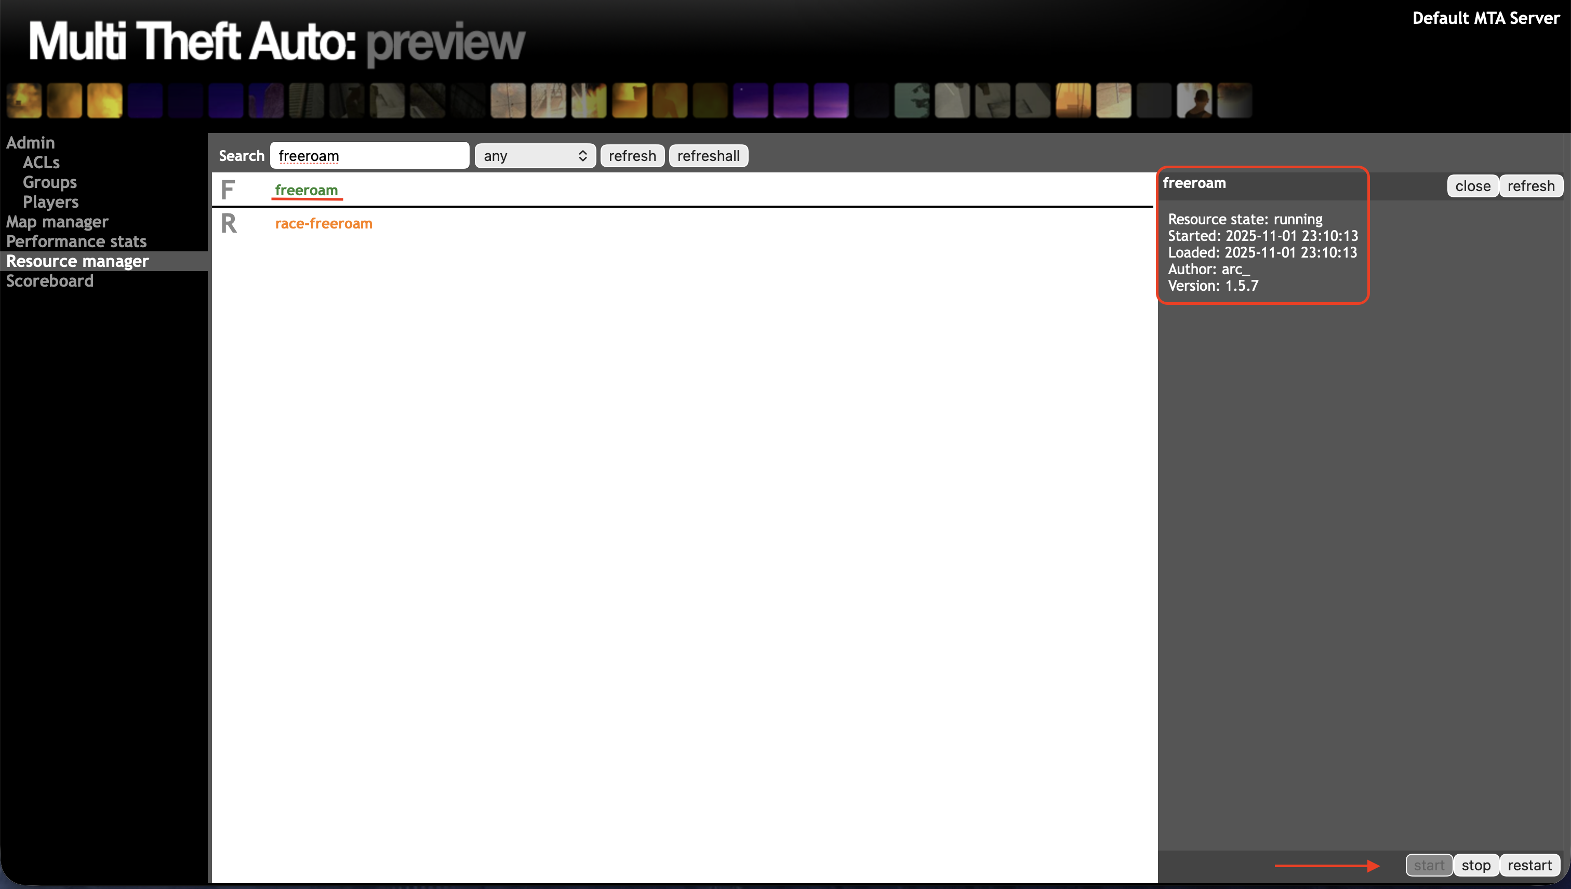Open the Groups sidebar entry
The image size is (1571, 889).
(x=49, y=182)
